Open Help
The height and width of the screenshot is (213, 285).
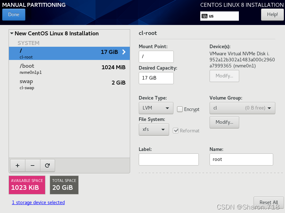(x=272, y=15)
